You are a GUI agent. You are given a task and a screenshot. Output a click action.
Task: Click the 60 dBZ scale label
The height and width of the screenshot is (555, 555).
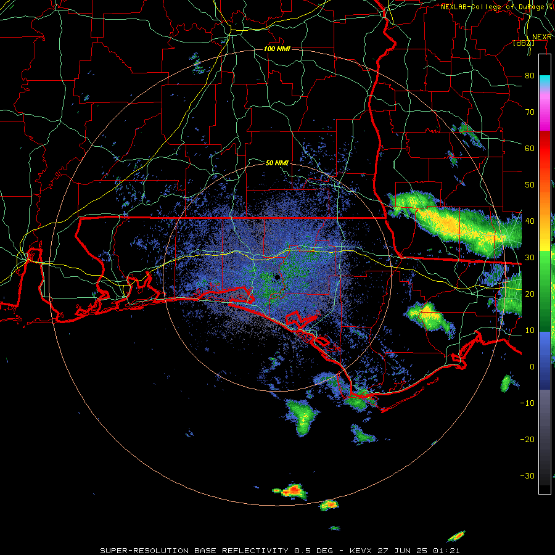point(530,149)
